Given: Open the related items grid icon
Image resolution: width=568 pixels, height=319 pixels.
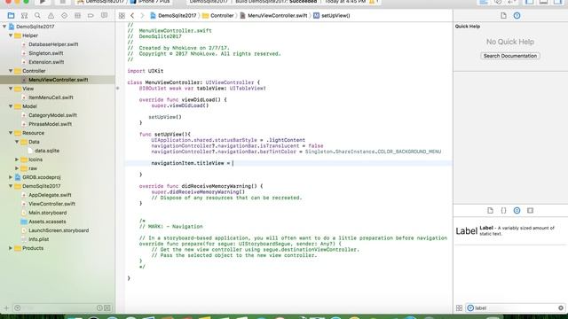Looking at the screenshot, I should [122, 16].
